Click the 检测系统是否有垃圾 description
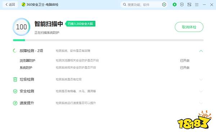 (x=69, y=79)
